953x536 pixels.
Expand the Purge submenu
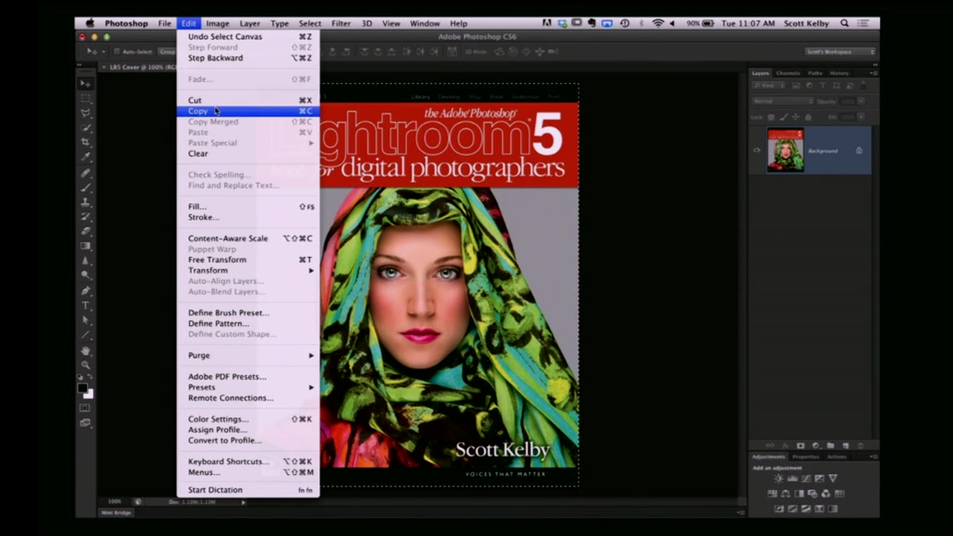[x=248, y=355]
